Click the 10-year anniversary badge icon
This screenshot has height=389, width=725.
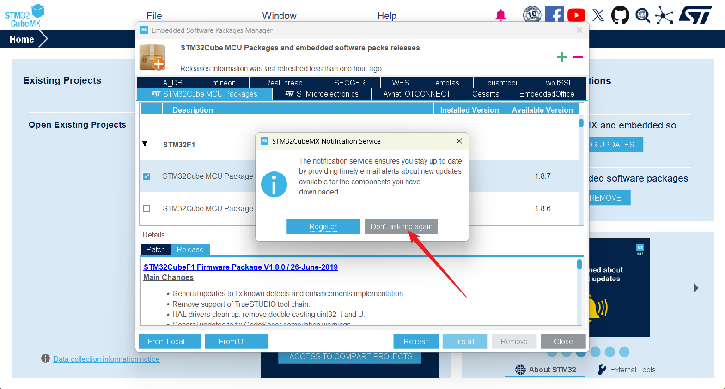[x=532, y=15]
